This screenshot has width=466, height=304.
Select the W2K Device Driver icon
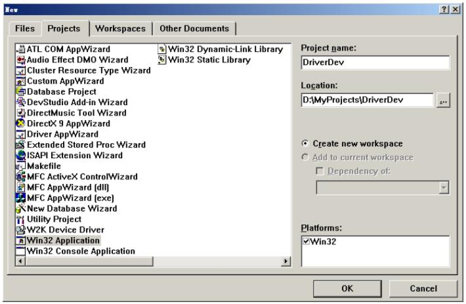pyautogui.click(x=20, y=230)
